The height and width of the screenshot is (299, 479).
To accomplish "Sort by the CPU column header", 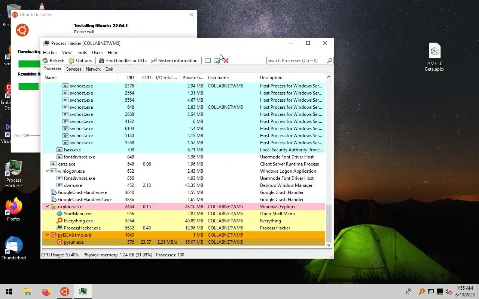I will tap(144, 78).
